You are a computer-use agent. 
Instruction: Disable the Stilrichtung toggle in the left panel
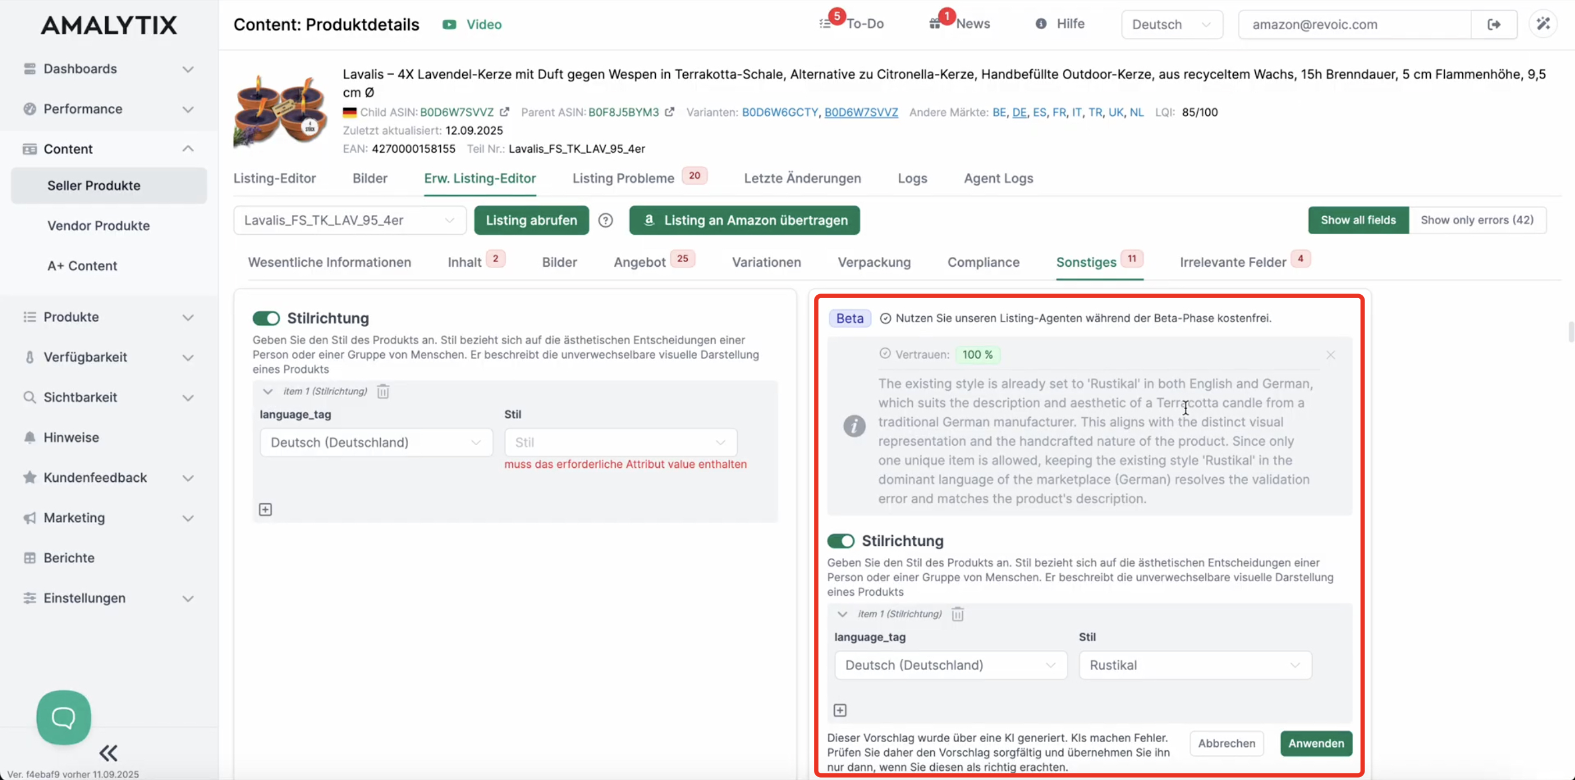coord(266,318)
